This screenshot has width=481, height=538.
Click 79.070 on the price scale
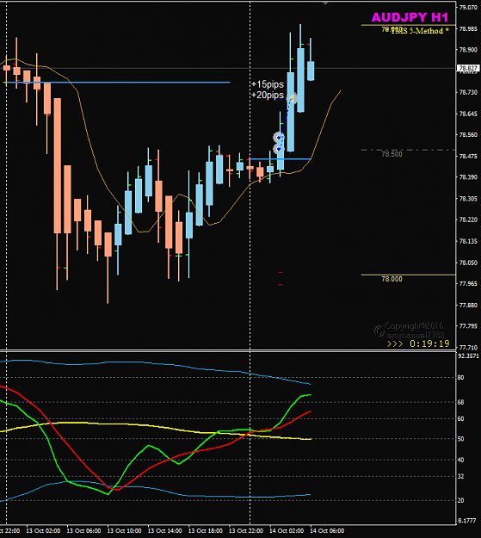pyautogui.click(x=468, y=7)
